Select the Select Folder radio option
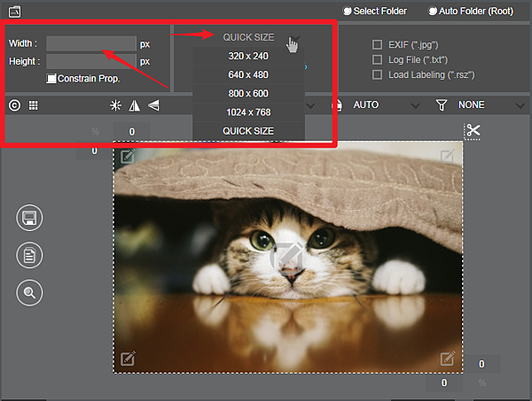The width and height of the screenshot is (532, 401). coord(374,12)
